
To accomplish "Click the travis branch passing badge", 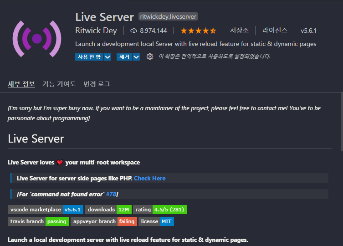I will (x=38, y=221).
